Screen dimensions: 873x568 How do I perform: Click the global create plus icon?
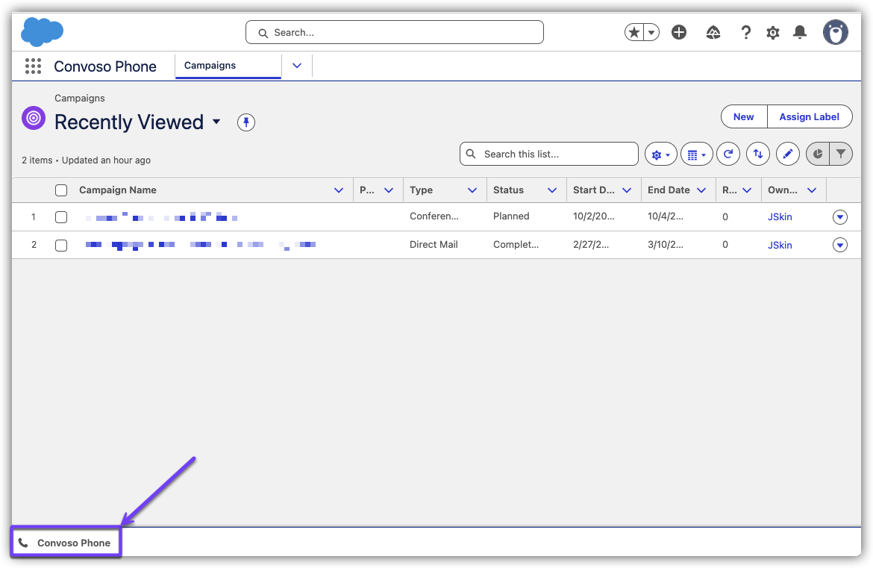679,32
